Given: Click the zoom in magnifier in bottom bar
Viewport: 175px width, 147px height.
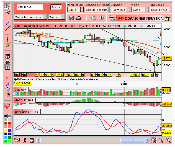Looking at the screenshot, I should coord(168,140).
